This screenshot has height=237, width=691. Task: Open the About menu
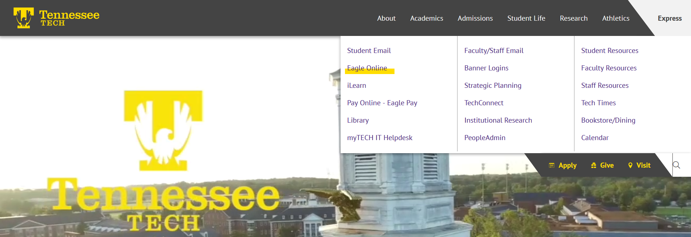pos(386,18)
